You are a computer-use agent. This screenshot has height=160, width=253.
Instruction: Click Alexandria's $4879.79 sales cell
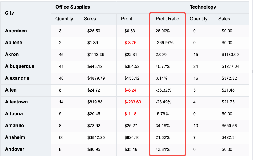(x=96, y=78)
